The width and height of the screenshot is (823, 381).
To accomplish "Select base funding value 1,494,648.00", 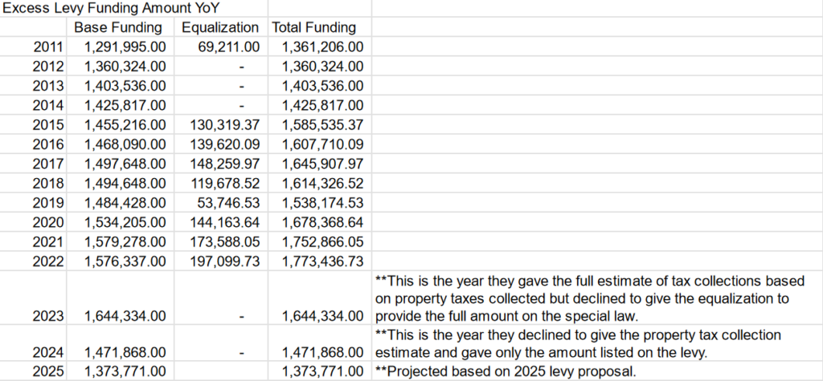I will point(125,184).
